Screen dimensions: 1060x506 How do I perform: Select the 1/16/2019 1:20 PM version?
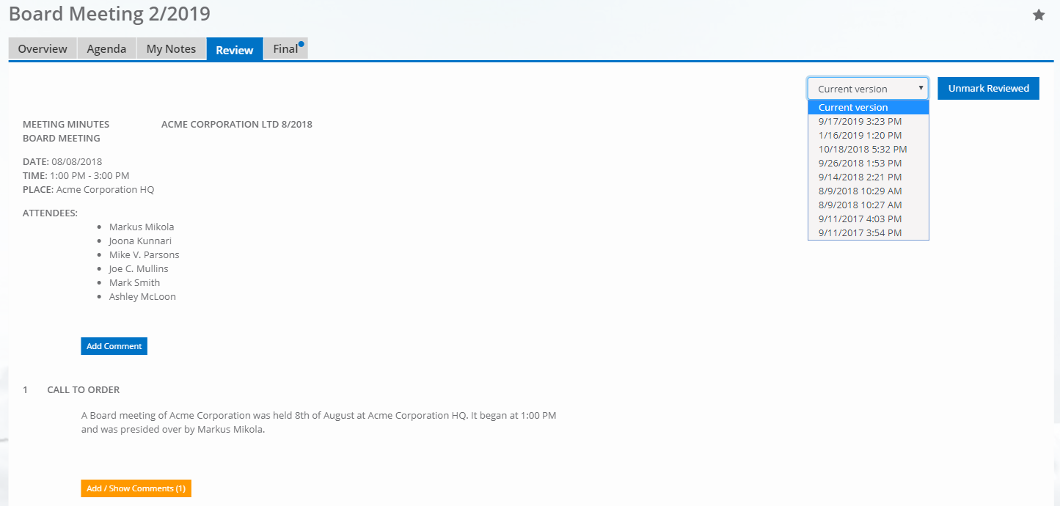click(860, 135)
